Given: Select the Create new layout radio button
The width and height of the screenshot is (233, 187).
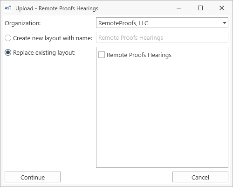Looking at the screenshot, I should coord(8,38).
